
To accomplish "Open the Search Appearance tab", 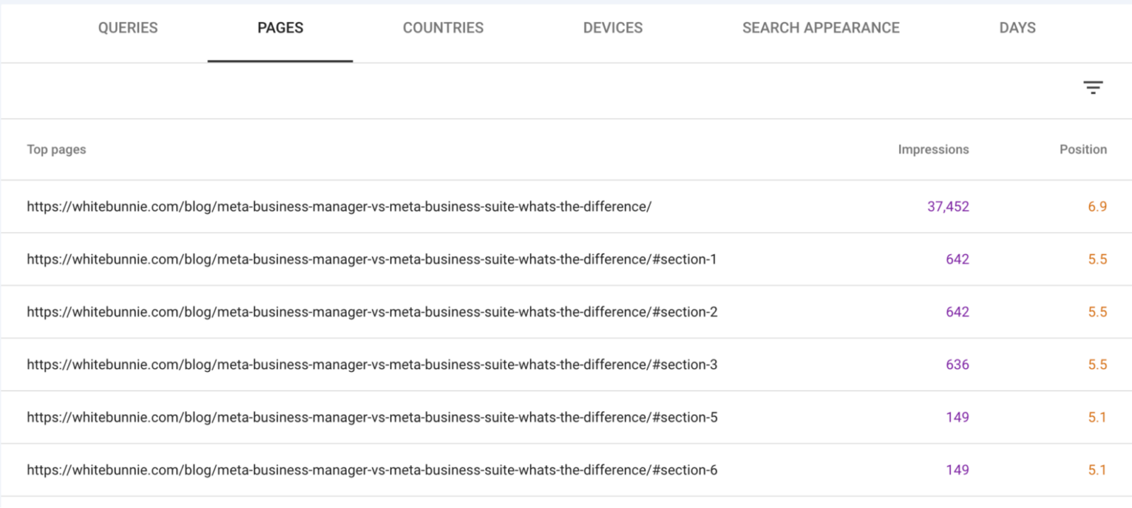I will [x=821, y=28].
